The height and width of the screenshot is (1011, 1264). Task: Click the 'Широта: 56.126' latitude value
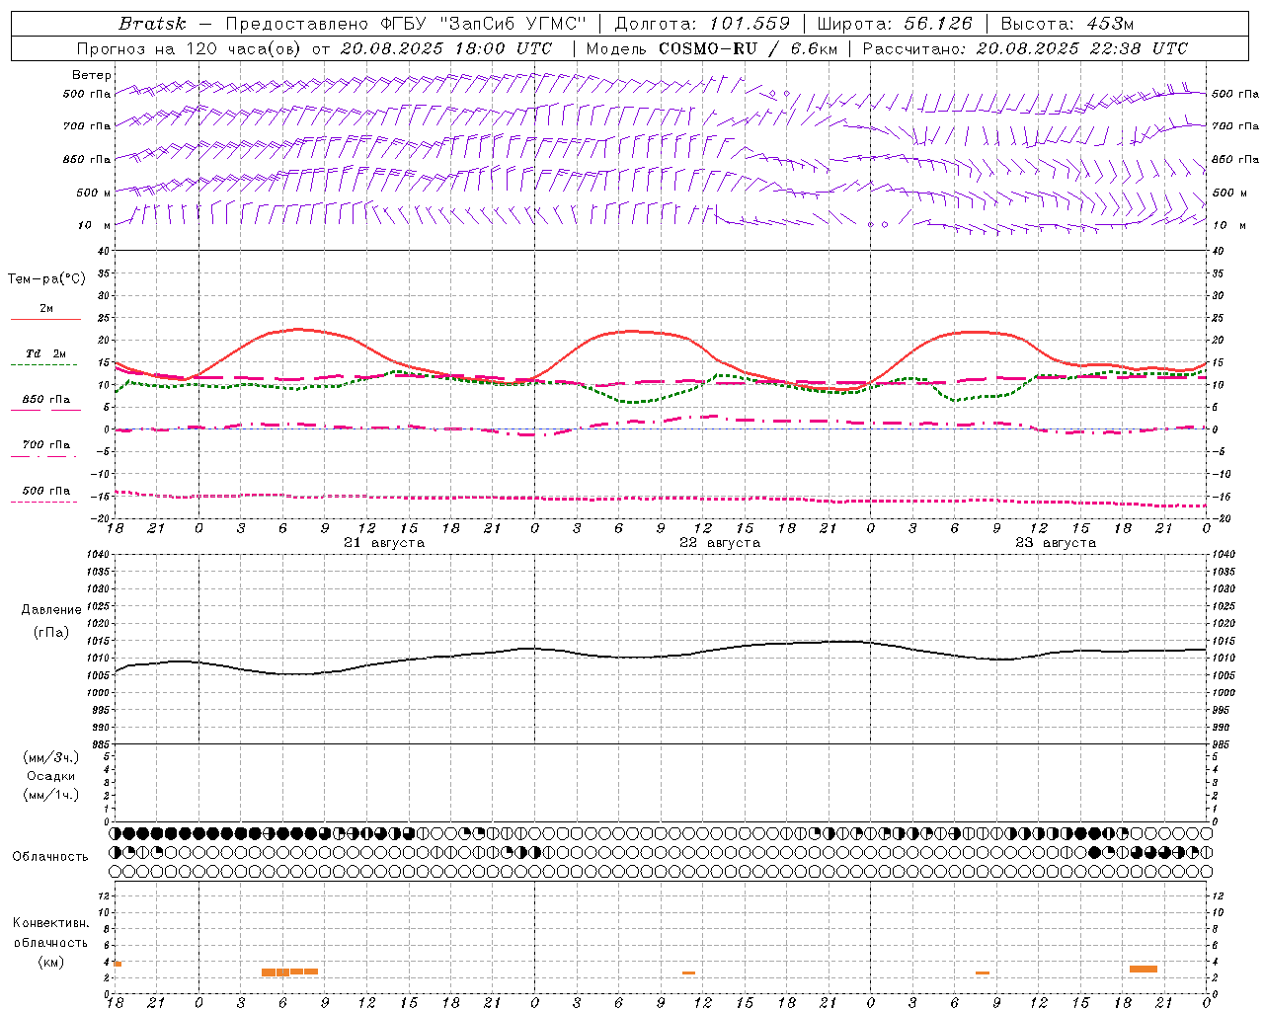coord(895,24)
